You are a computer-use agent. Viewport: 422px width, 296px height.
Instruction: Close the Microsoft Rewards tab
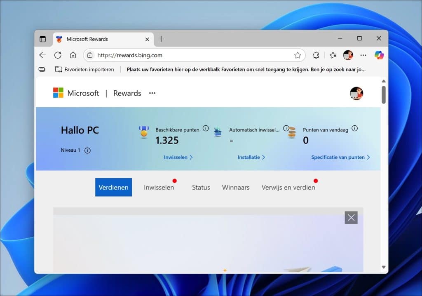tap(147, 39)
